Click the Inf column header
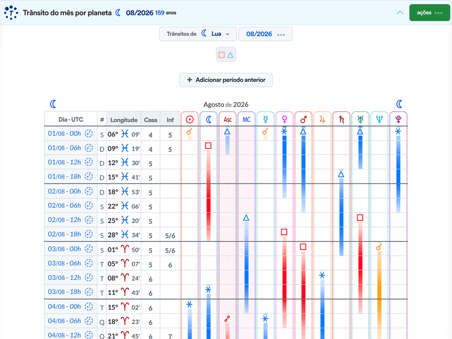Viewport: 452px width, 339px height. [170, 120]
